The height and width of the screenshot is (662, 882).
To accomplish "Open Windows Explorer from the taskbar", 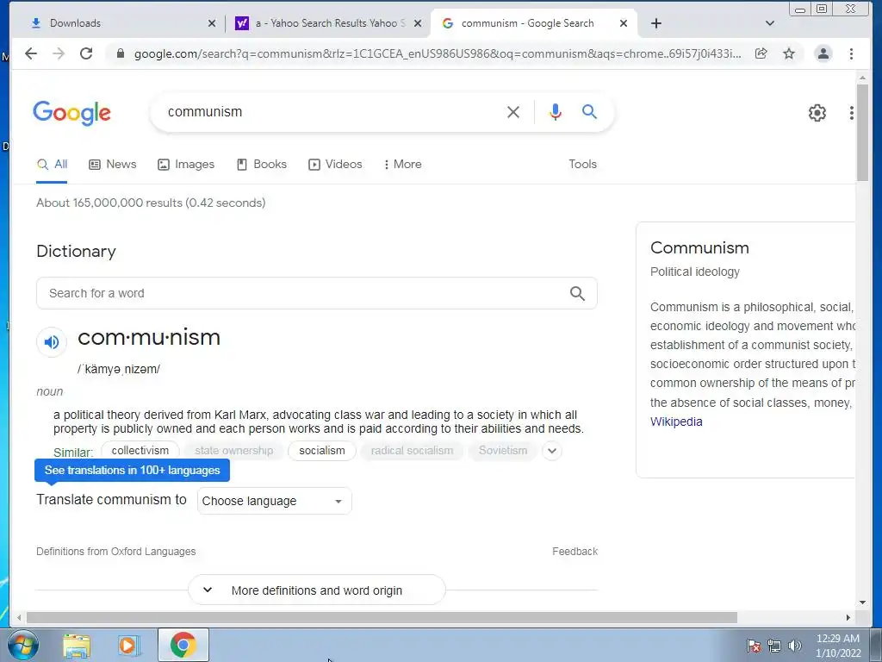I will pos(77,645).
